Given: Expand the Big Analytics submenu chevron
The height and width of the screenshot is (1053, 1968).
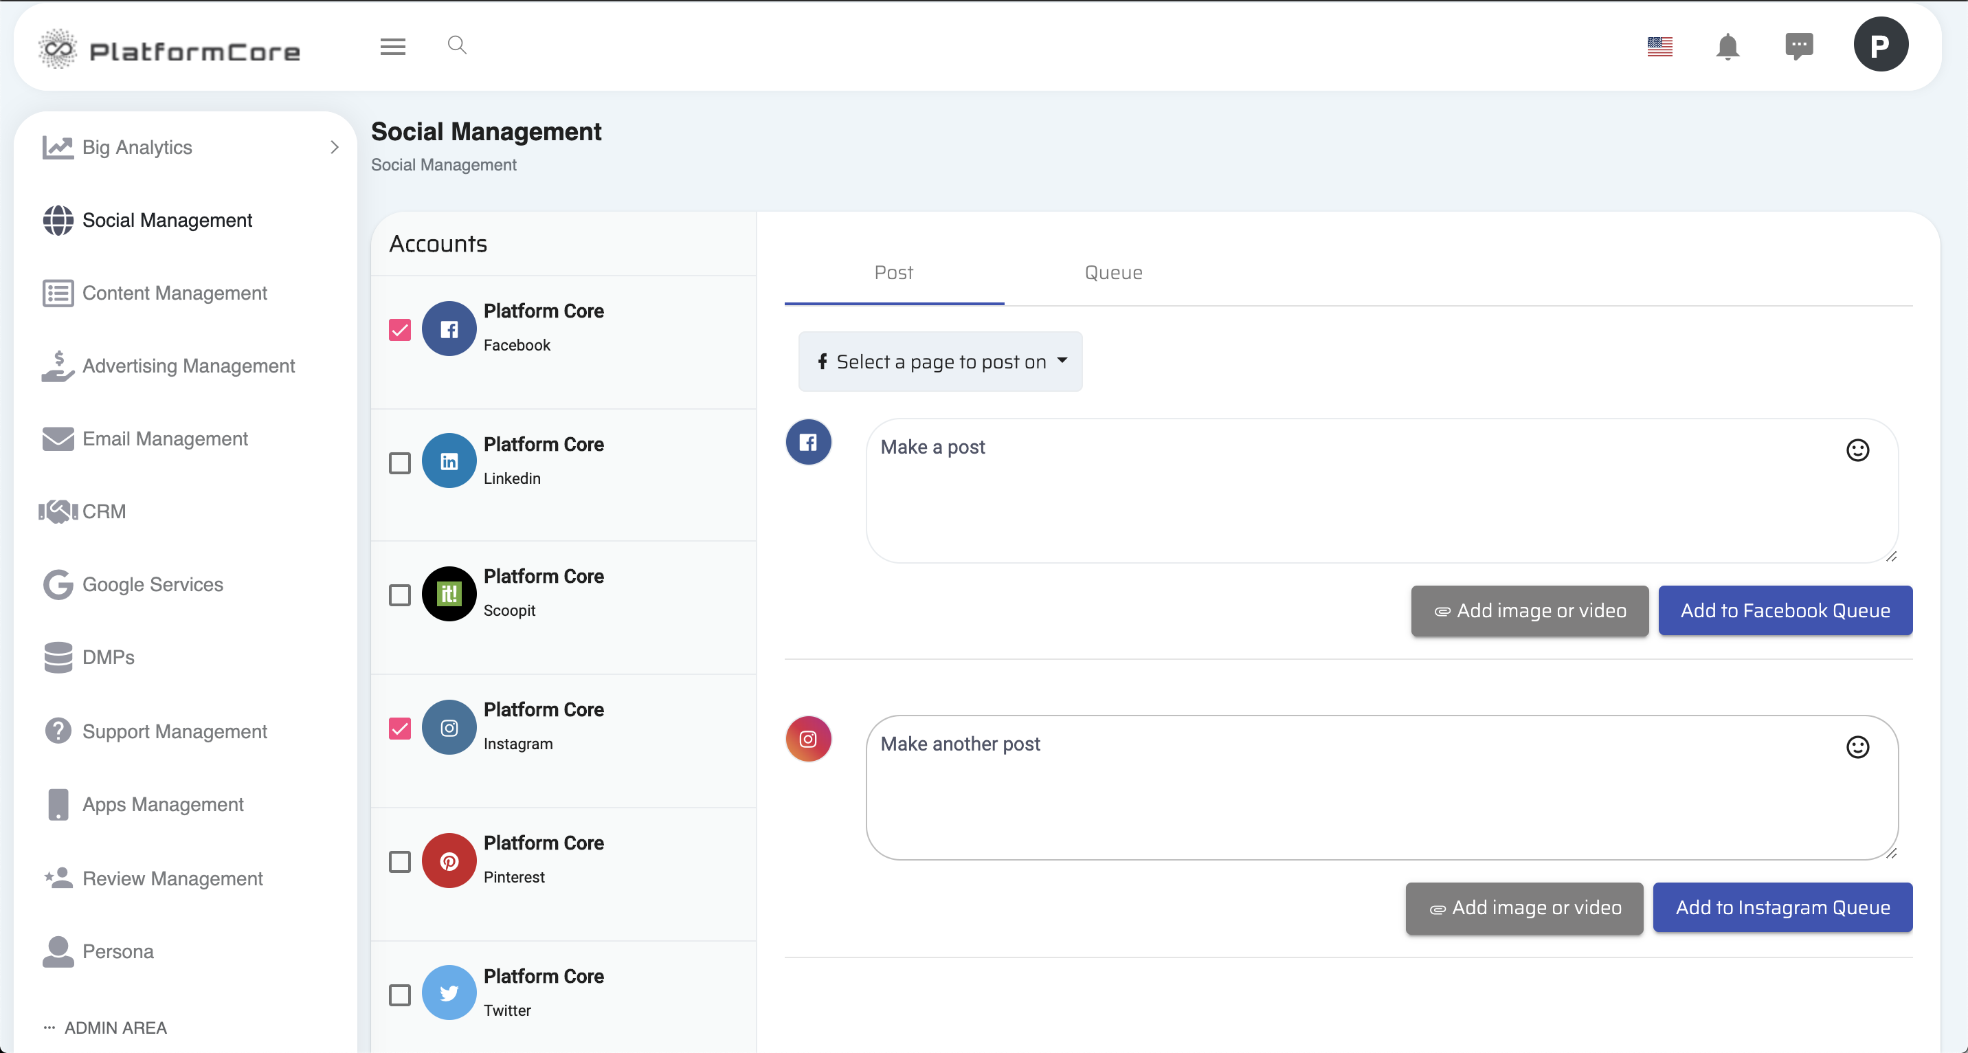Looking at the screenshot, I should click(x=334, y=146).
